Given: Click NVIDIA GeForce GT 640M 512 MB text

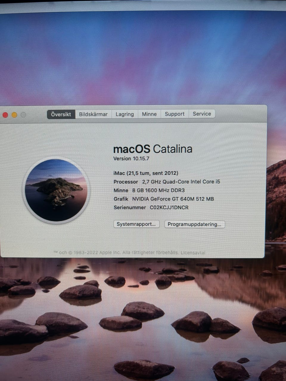Looking at the screenshot, I should pyautogui.click(x=173, y=199).
